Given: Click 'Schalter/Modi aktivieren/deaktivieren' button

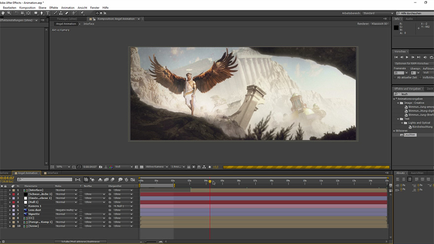Looking at the screenshot, I should [x=80, y=242].
